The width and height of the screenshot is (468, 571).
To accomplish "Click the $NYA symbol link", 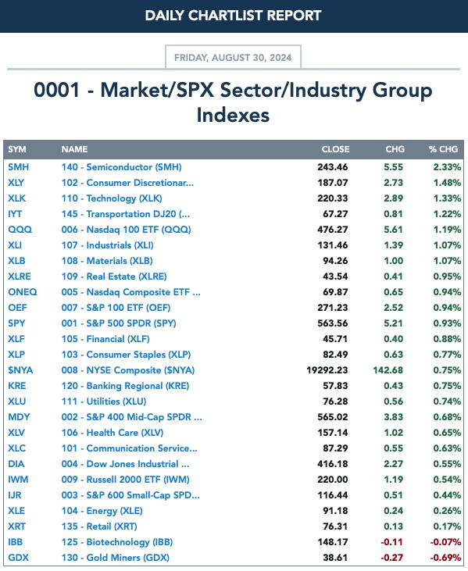I will (x=20, y=370).
